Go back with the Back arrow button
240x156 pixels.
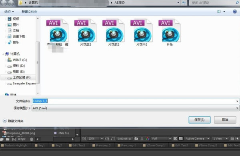click(4, 3)
